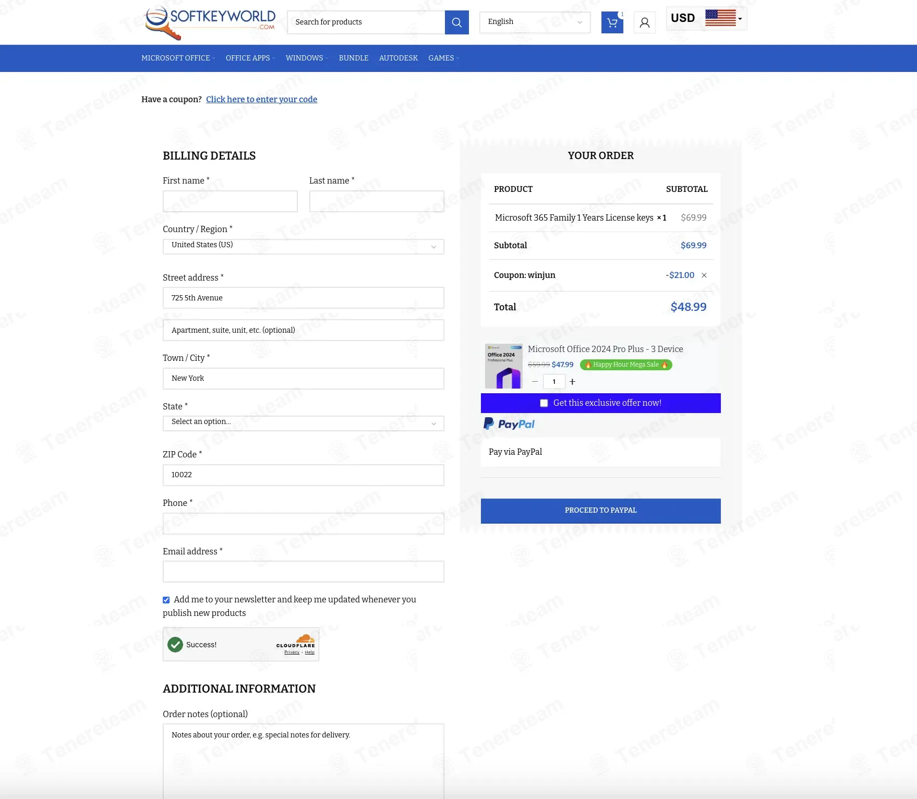Decrease offer quantity with minus icon
Viewport: 917px width, 799px height.
[x=535, y=382]
